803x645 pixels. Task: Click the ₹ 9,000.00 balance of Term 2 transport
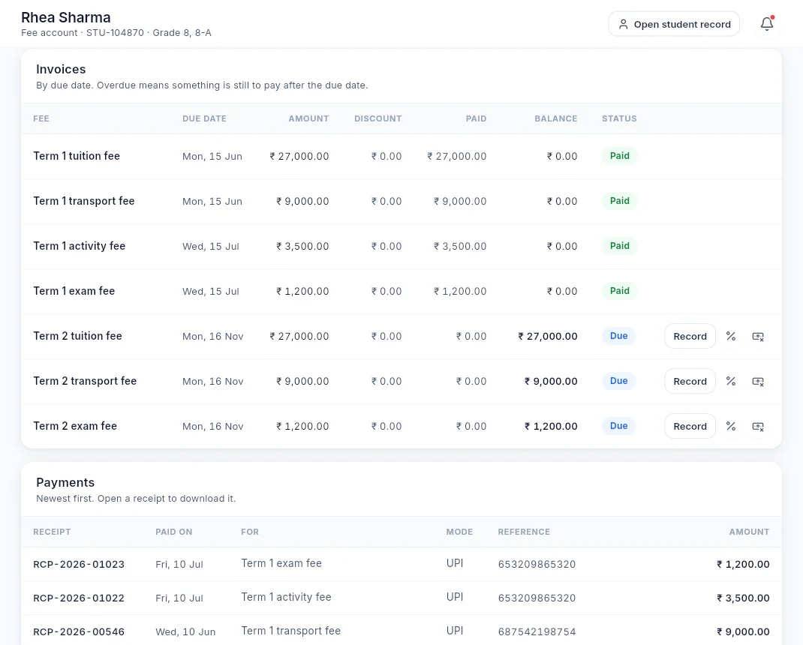(x=551, y=381)
